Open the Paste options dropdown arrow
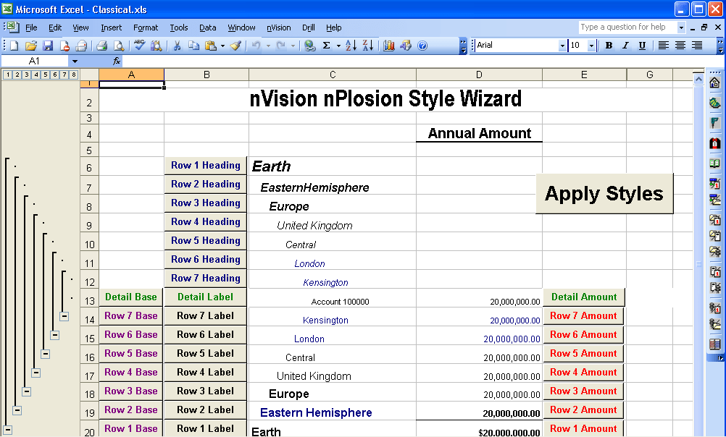The width and height of the screenshot is (726, 437). 221,45
